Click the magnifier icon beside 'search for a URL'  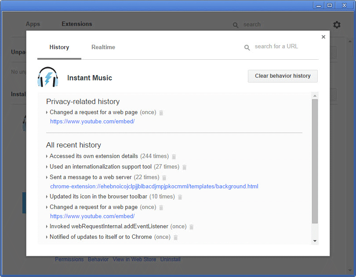(x=247, y=47)
